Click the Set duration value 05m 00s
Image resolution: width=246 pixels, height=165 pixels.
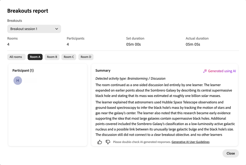pos(133,45)
